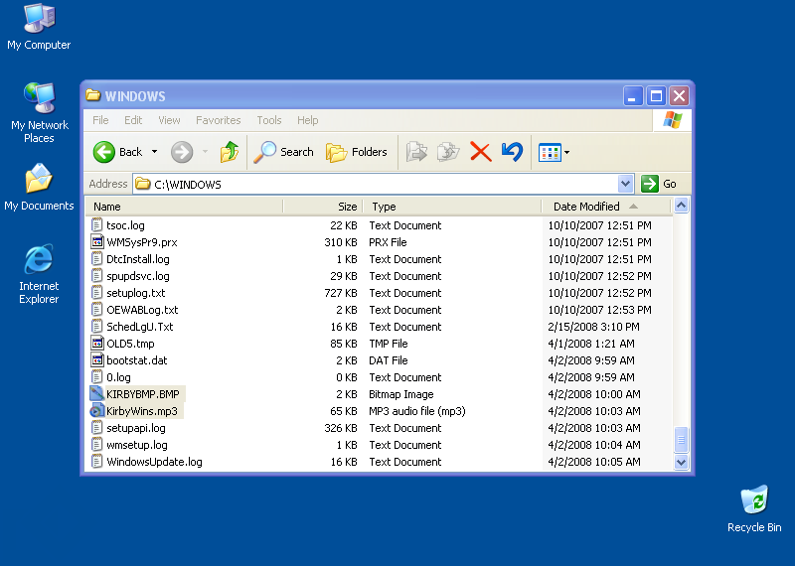This screenshot has width=795, height=566.
Task: Select the SchedLgU.Txt file icon
Action: coord(96,327)
